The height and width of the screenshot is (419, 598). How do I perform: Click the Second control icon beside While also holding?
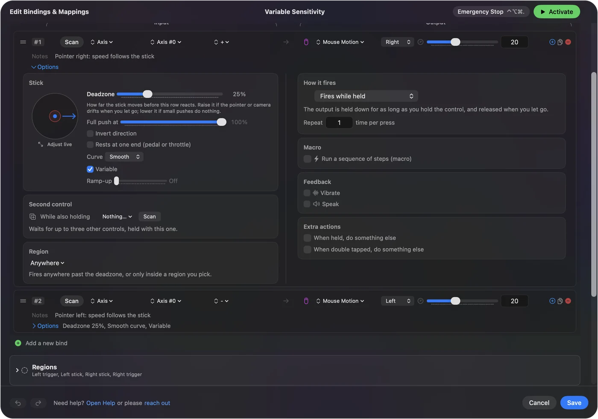pyautogui.click(x=32, y=217)
